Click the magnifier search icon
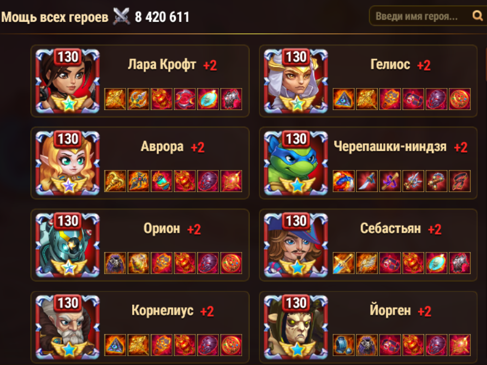The width and height of the screenshot is (487, 365). tap(477, 15)
